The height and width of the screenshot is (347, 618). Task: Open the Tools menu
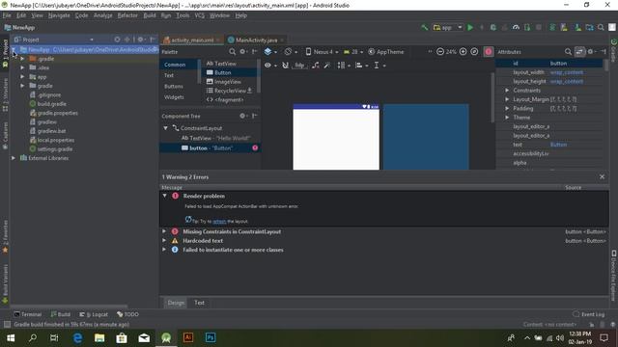click(183, 15)
